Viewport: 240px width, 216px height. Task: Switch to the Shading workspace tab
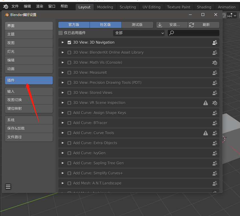click(x=204, y=7)
